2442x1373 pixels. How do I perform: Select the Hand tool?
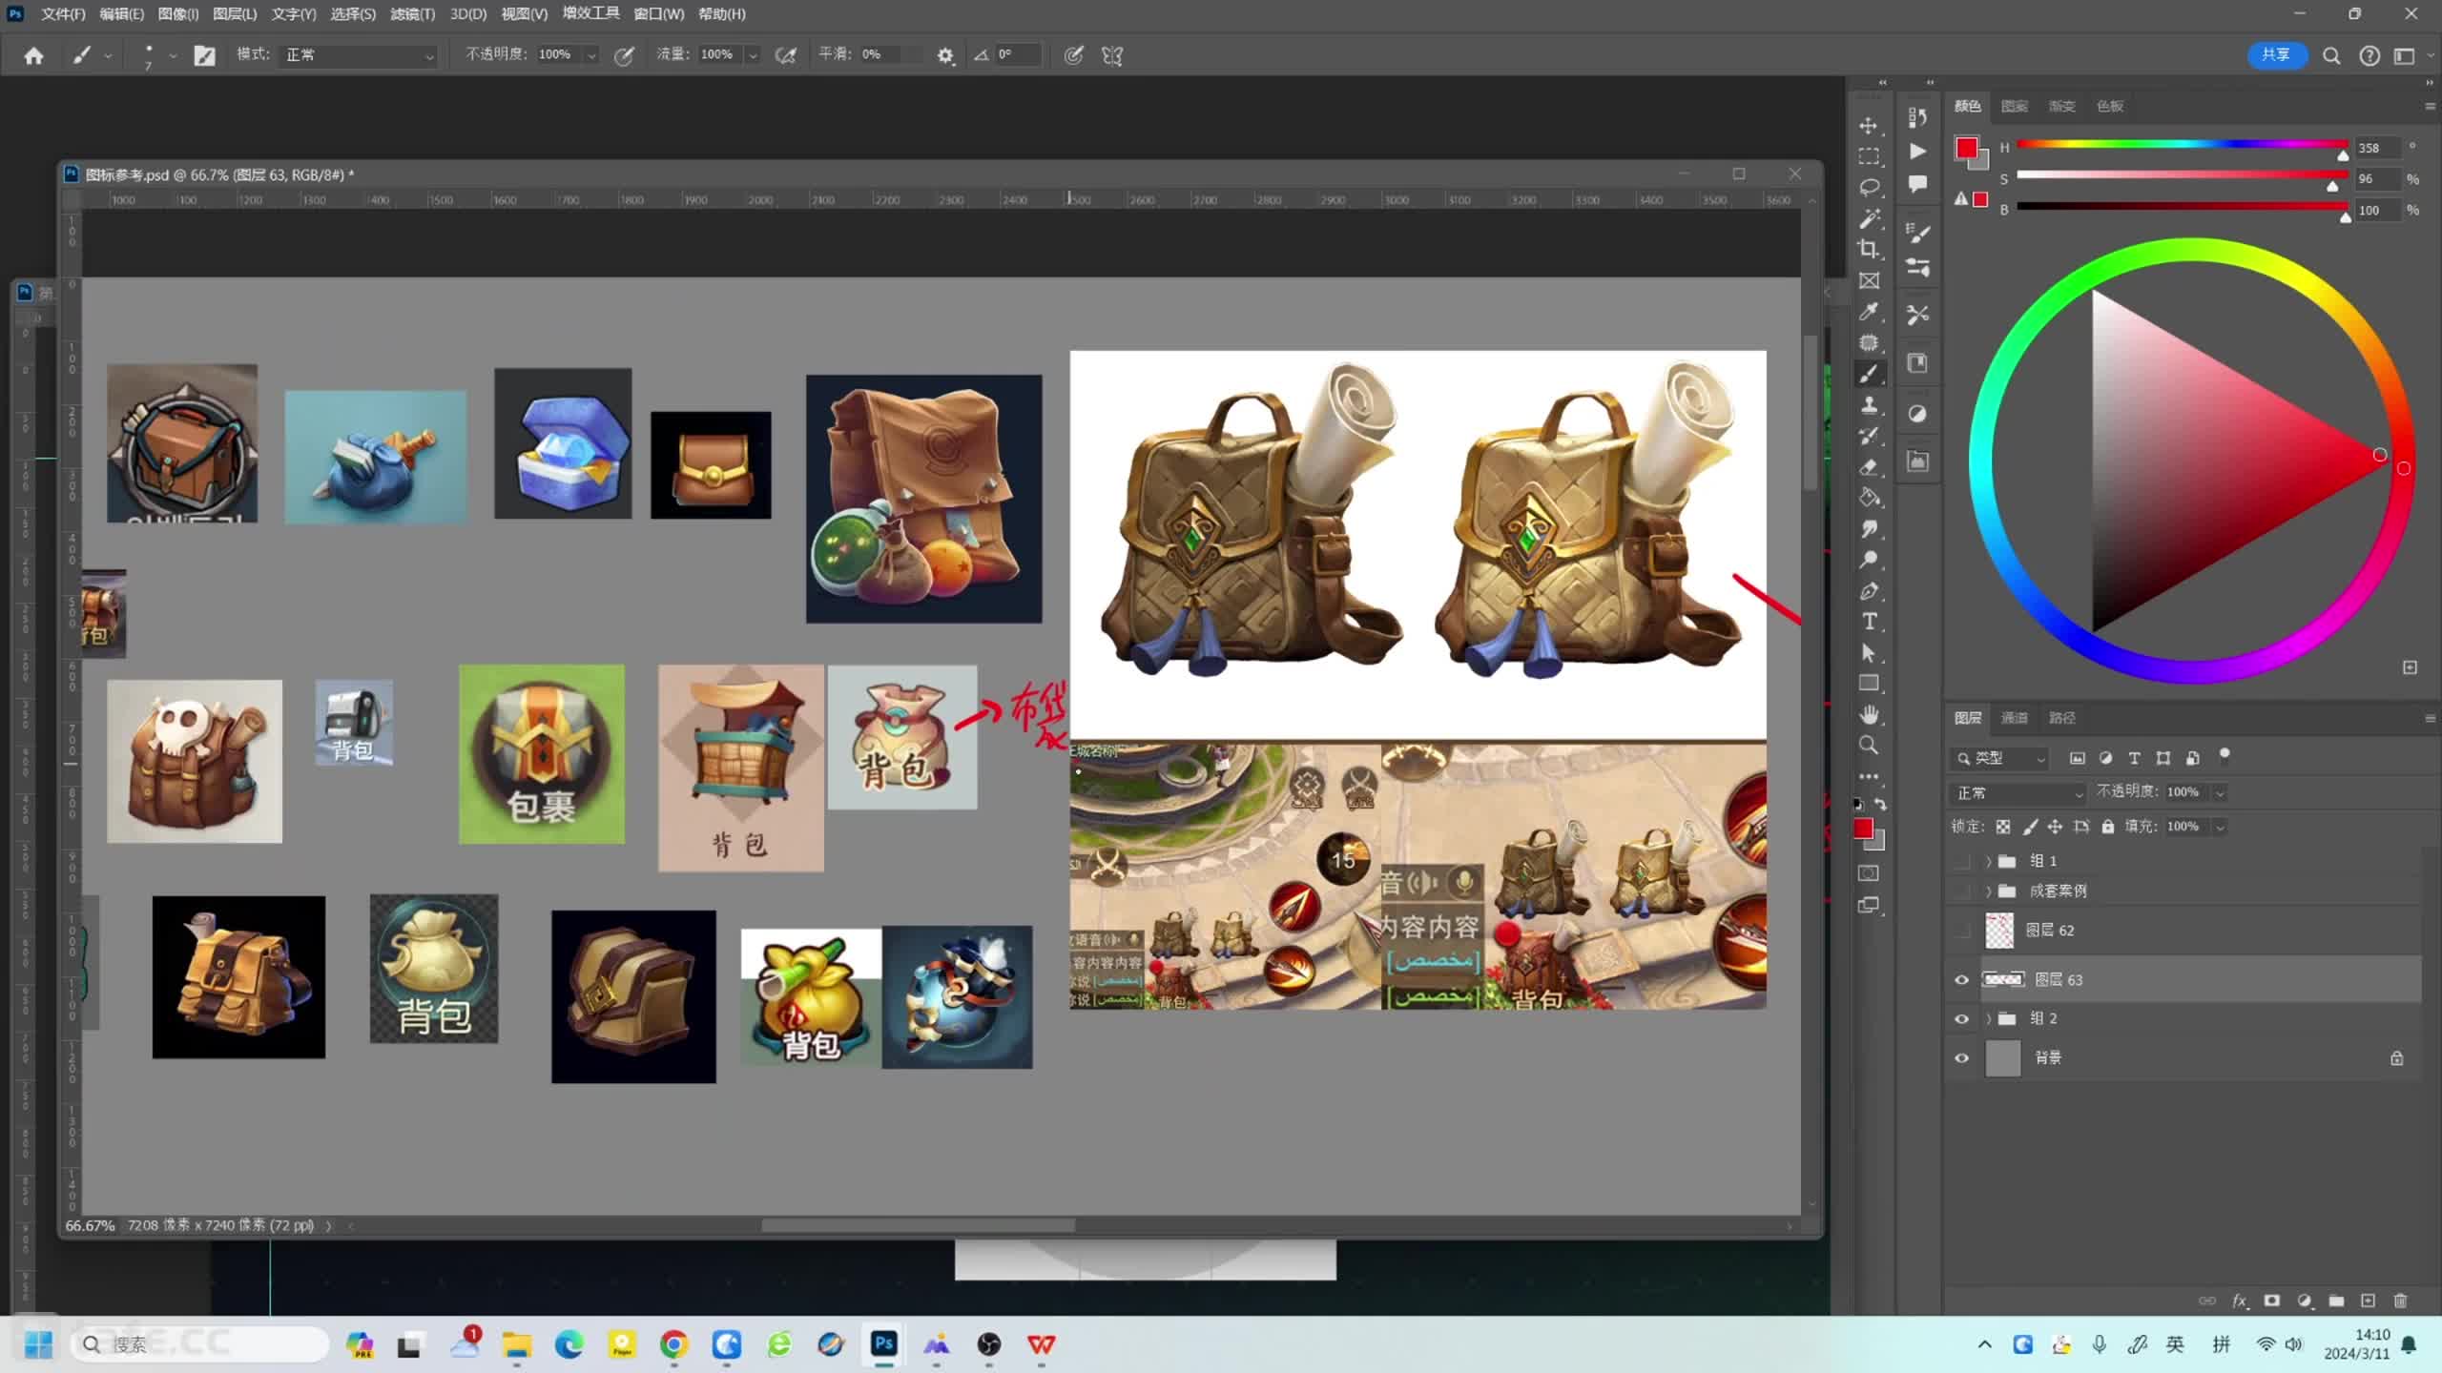coord(1869,715)
